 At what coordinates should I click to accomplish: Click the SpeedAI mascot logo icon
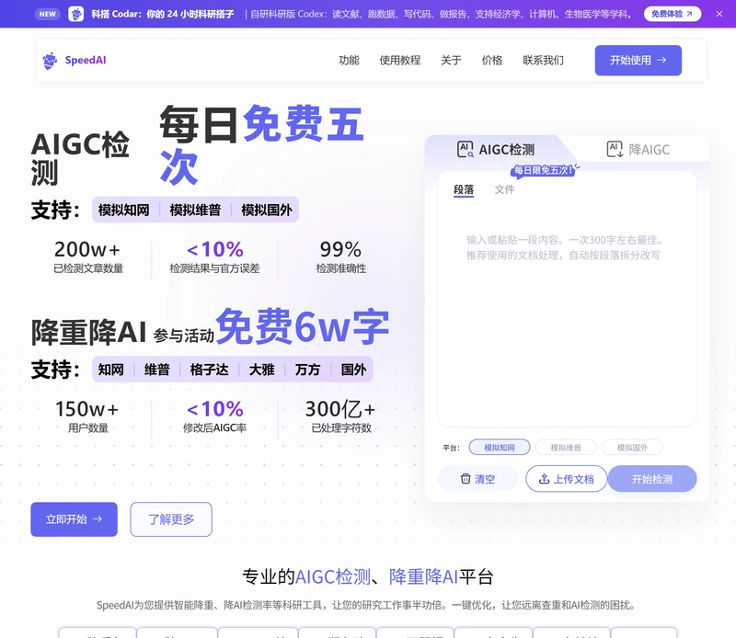tap(50, 61)
